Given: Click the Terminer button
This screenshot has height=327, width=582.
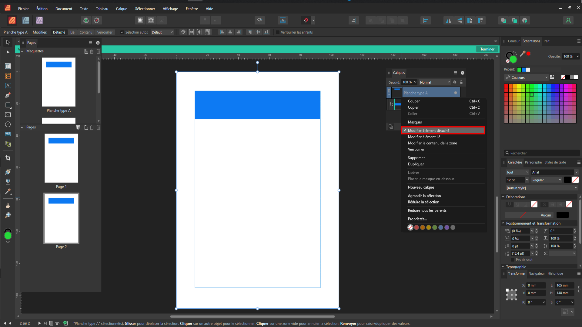Looking at the screenshot, I should (487, 49).
